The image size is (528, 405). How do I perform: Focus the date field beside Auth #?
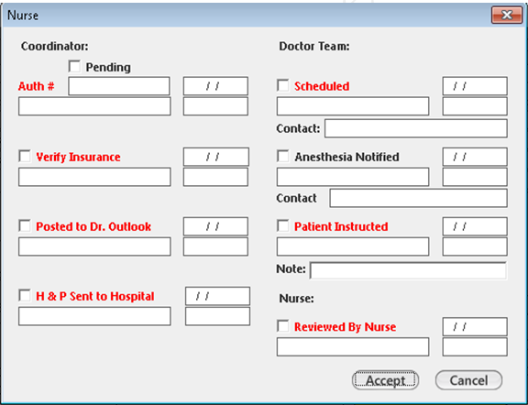pos(215,86)
